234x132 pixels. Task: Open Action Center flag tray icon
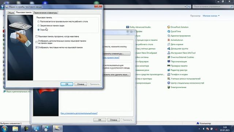click(x=208, y=129)
